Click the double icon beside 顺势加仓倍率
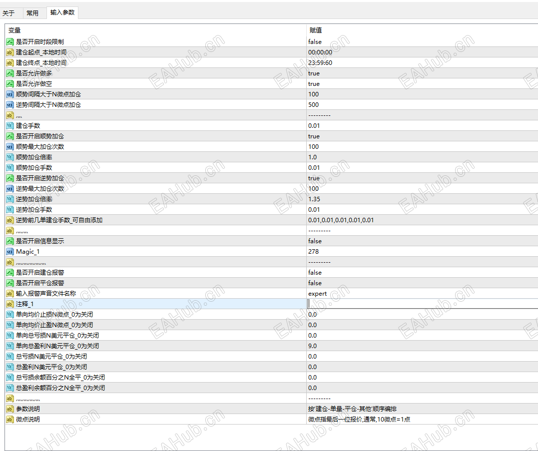The width and height of the screenshot is (538, 451). pos(10,157)
